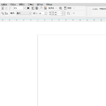106x106 pixels.
Task: Toggle the Show guidelines icon
Action: pos(41,8)
